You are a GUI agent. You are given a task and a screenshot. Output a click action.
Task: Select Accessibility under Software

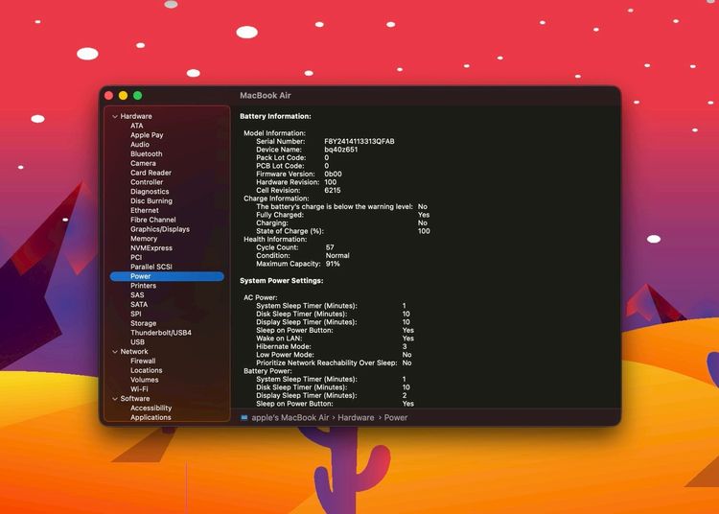pos(151,409)
